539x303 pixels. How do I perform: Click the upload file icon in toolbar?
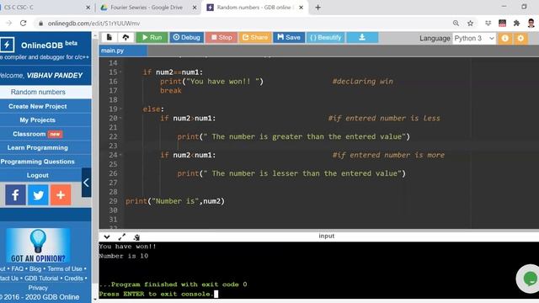pos(125,37)
